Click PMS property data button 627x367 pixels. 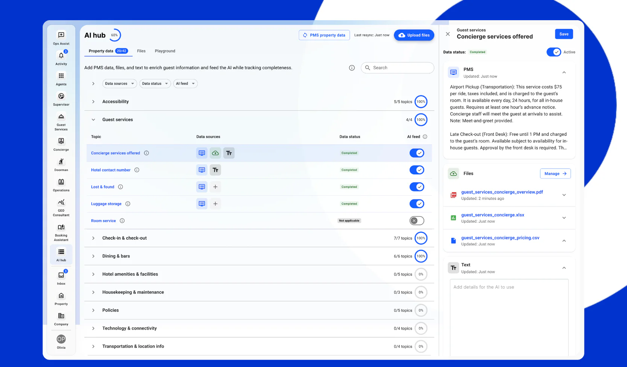(x=324, y=35)
